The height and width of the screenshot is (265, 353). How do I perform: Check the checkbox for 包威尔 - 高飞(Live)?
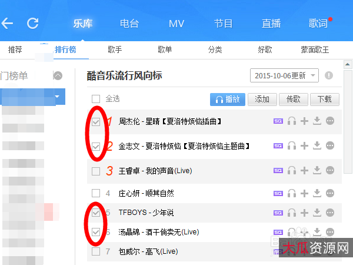click(x=96, y=251)
